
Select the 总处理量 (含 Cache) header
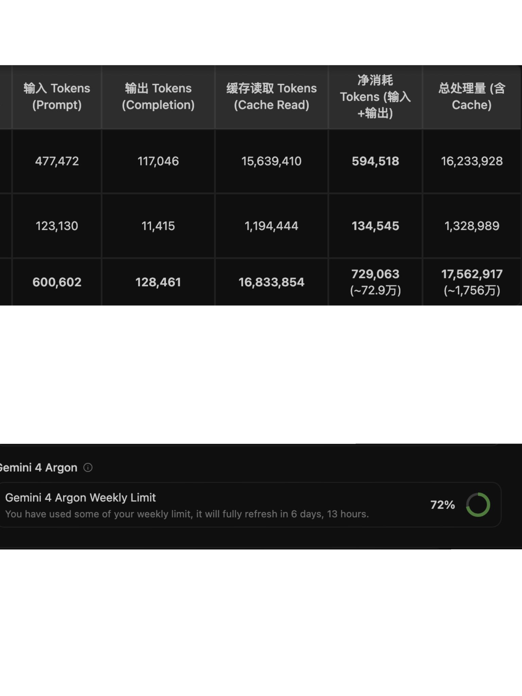pos(472,97)
